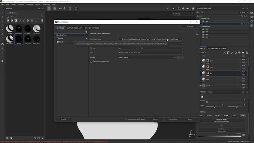Expand the All libraries section in Assets
This screenshot has height=143, width=254.
7,13
